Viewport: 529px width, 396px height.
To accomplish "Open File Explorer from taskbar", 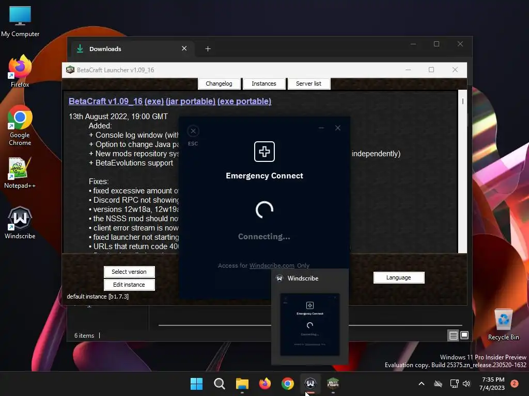I will tap(242, 384).
